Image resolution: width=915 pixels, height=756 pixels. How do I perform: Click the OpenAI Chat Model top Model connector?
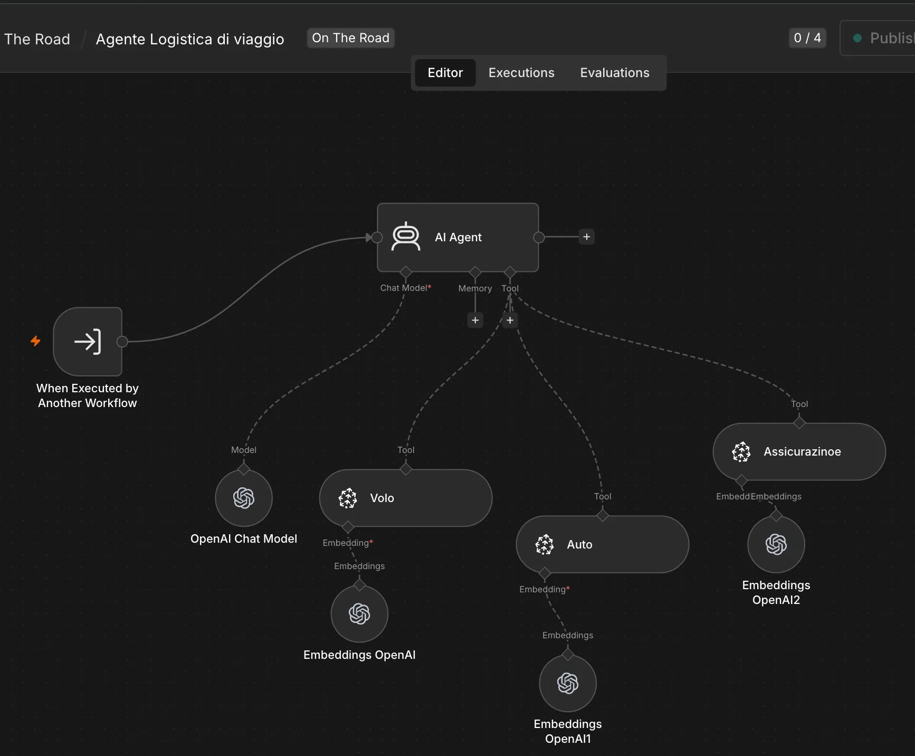click(244, 469)
